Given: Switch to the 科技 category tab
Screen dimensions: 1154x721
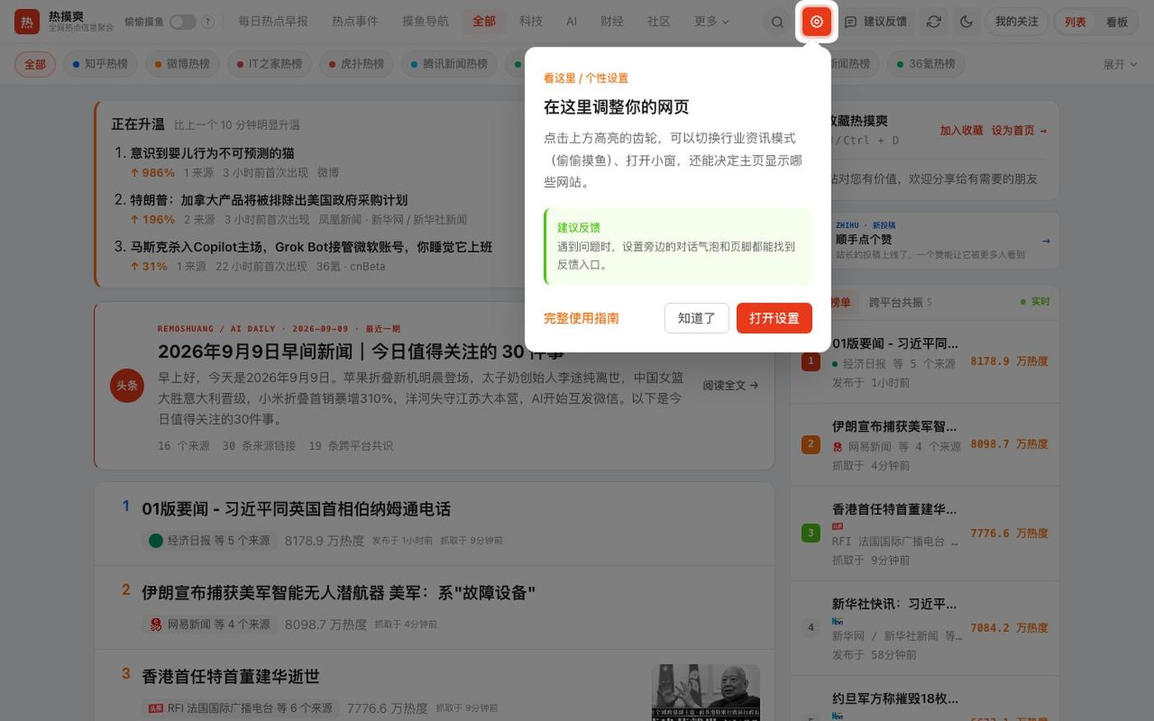Looking at the screenshot, I should [531, 21].
